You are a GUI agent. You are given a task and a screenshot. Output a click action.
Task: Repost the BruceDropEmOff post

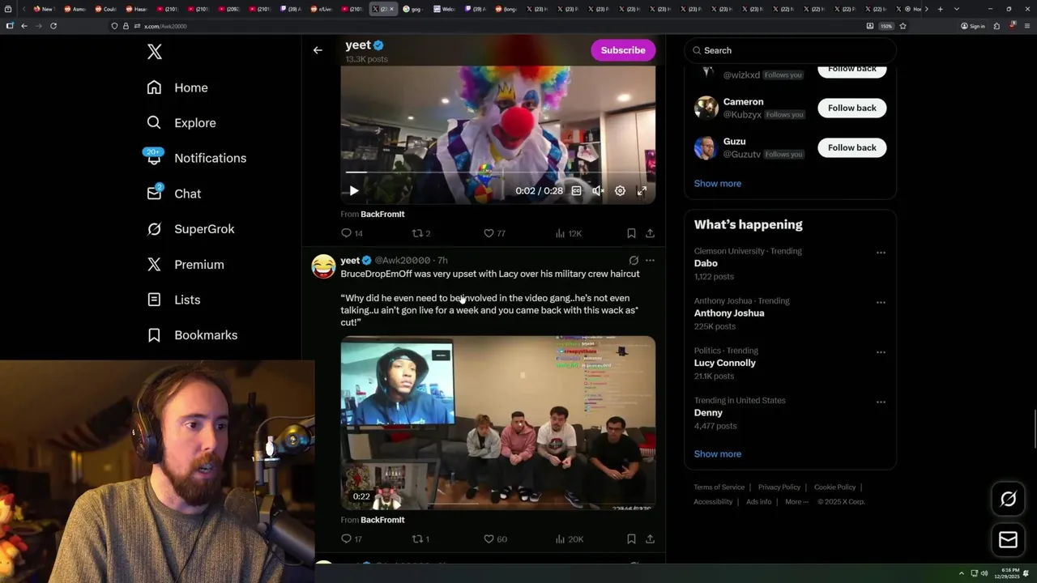421,539
